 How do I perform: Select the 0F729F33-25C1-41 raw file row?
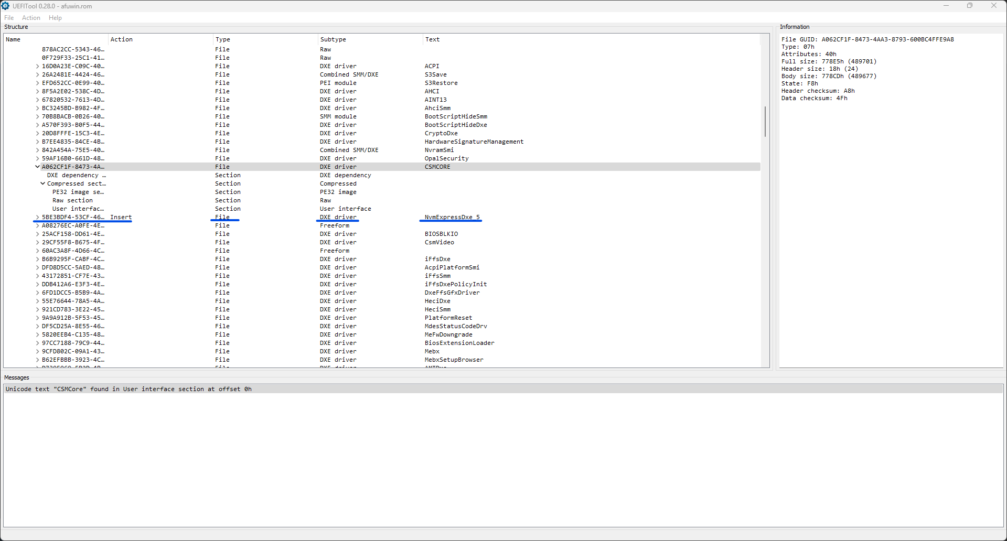(382, 58)
